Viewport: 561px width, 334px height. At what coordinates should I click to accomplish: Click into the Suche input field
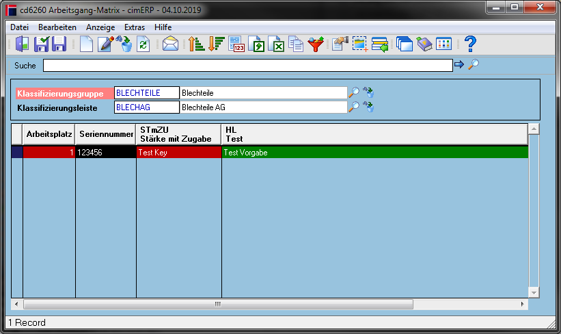point(248,66)
